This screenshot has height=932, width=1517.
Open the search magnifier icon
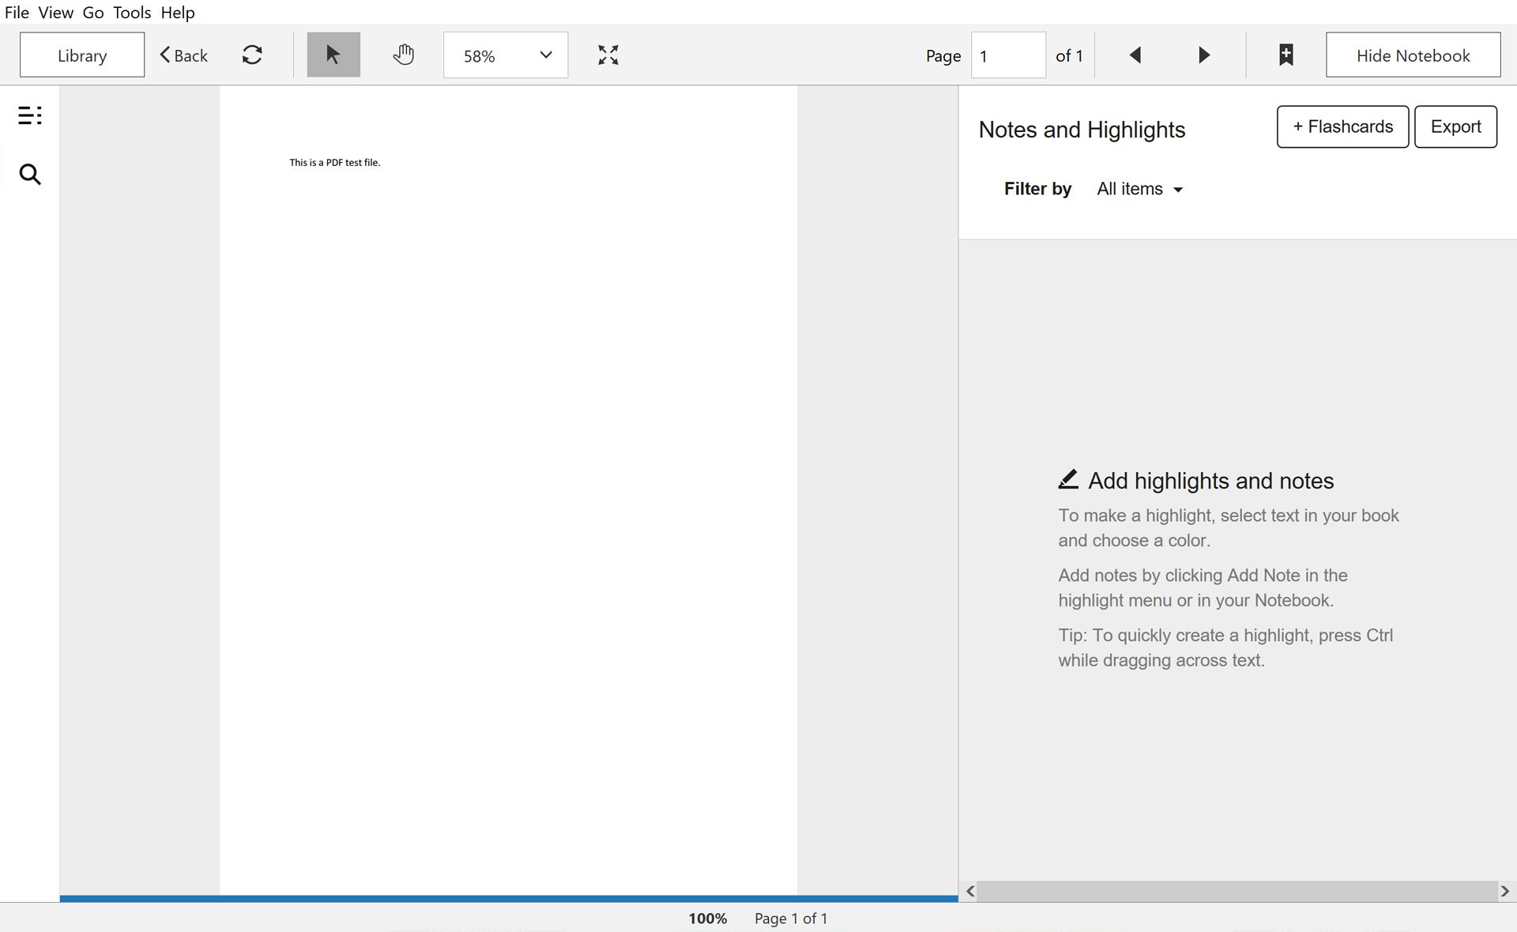point(30,174)
